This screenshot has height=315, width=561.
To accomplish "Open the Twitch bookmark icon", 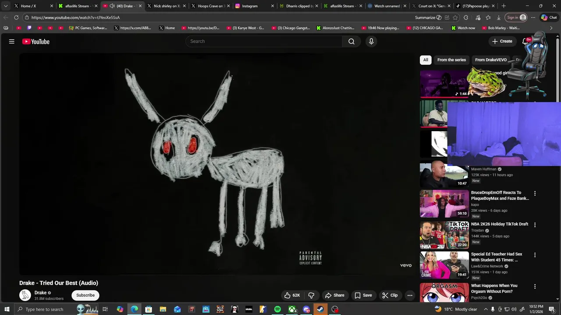I will pyautogui.click(x=29, y=28).
